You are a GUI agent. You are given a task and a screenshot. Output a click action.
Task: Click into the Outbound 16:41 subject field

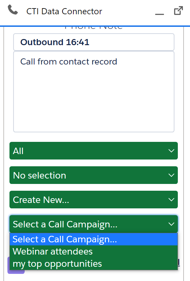[x=94, y=42]
